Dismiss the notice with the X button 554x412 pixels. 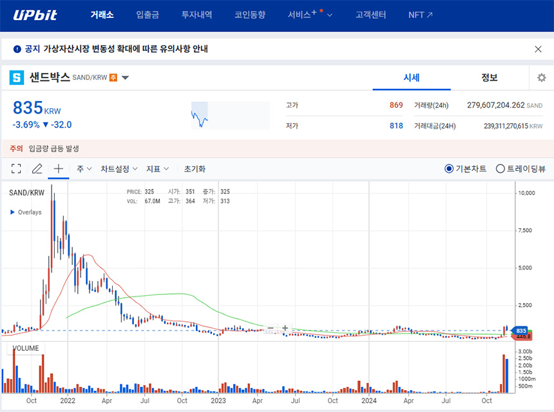(x=538, y=48)
